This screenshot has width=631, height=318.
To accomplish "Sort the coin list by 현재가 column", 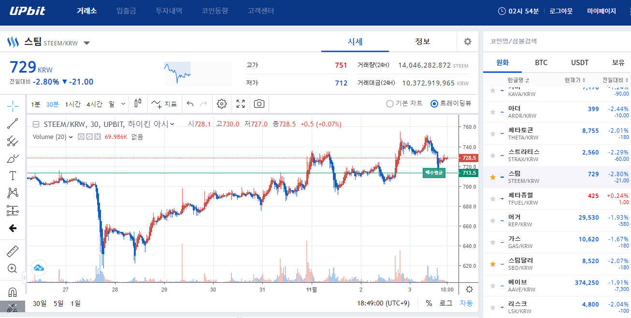I will [575, 80].
